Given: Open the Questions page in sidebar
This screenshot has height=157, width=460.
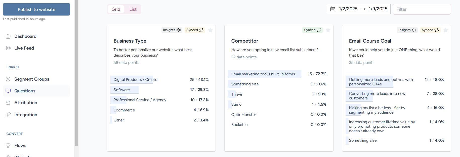Looking at the screenshot, I should pos(25,91).
